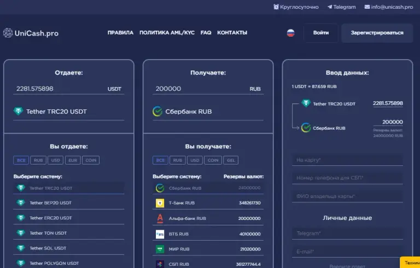The image size is (420, 268).
Task: Open the ПРАВИЛА menu item
Action: (x=120, y=33)
